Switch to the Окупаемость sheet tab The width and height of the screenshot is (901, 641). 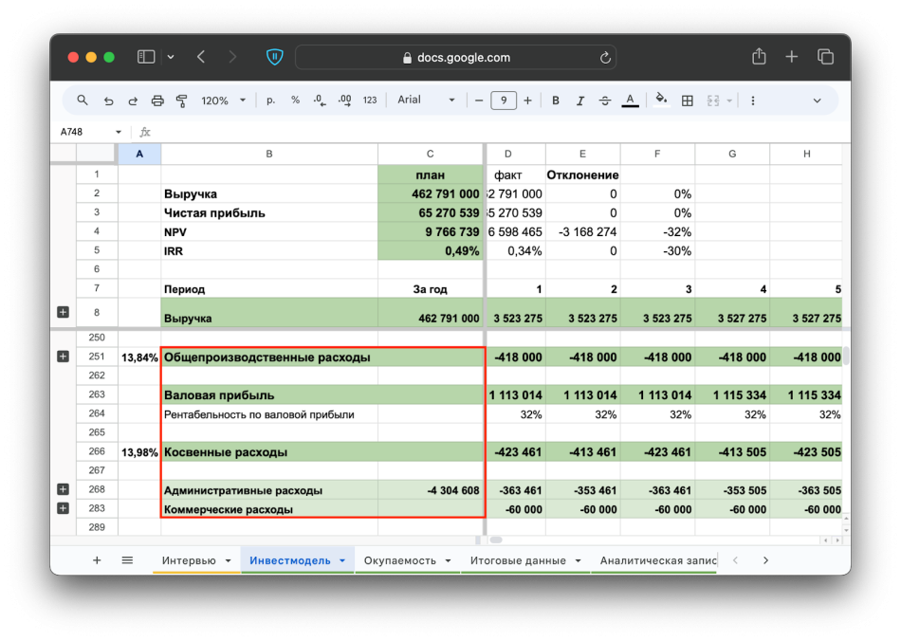pos(400,560)
